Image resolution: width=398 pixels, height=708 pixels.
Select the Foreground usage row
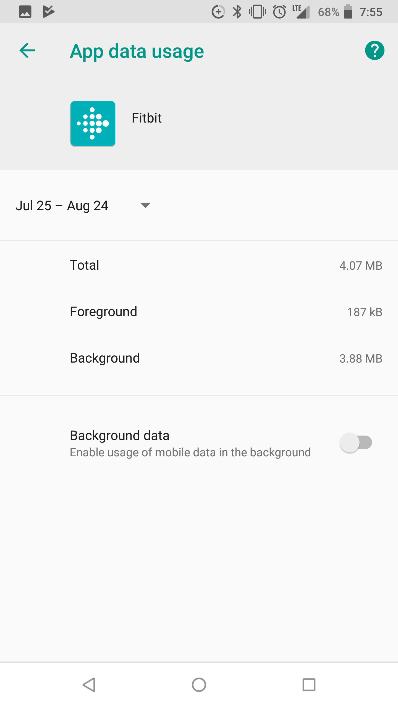click(199, 312)
